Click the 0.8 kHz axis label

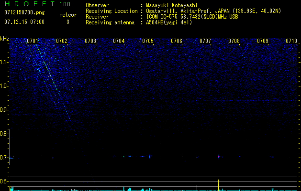click(x=4, y=134)
